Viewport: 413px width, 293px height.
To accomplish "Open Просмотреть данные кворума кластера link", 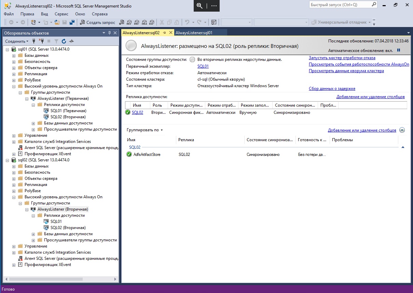I will point(346,71).
